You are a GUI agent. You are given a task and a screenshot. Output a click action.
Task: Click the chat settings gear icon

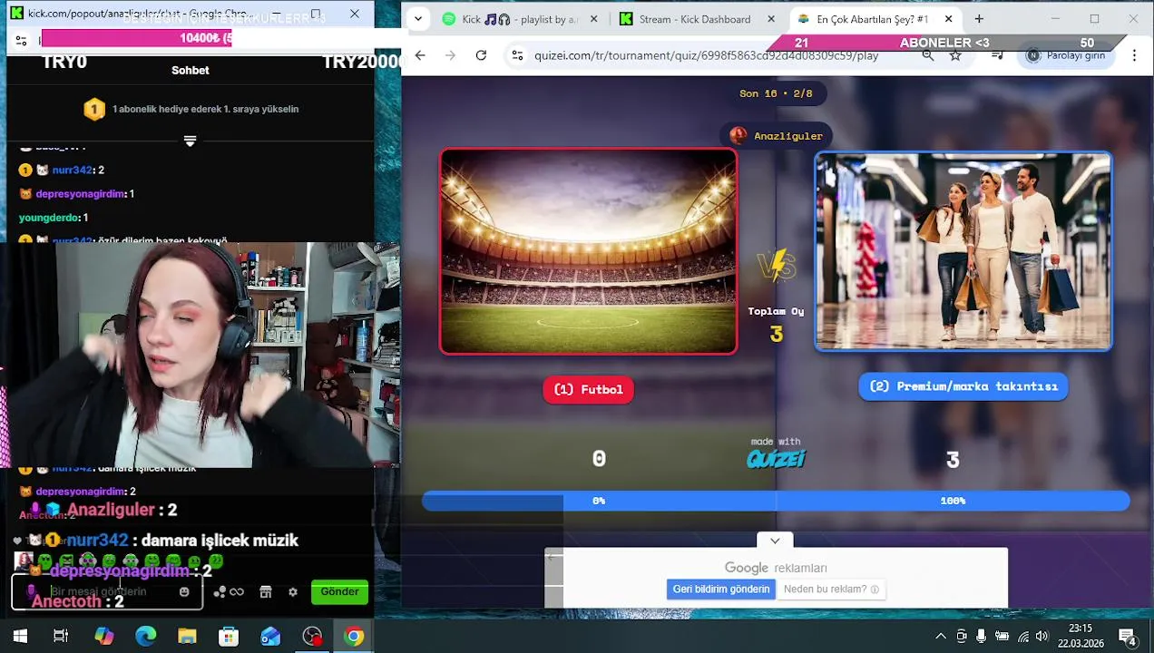292,591
